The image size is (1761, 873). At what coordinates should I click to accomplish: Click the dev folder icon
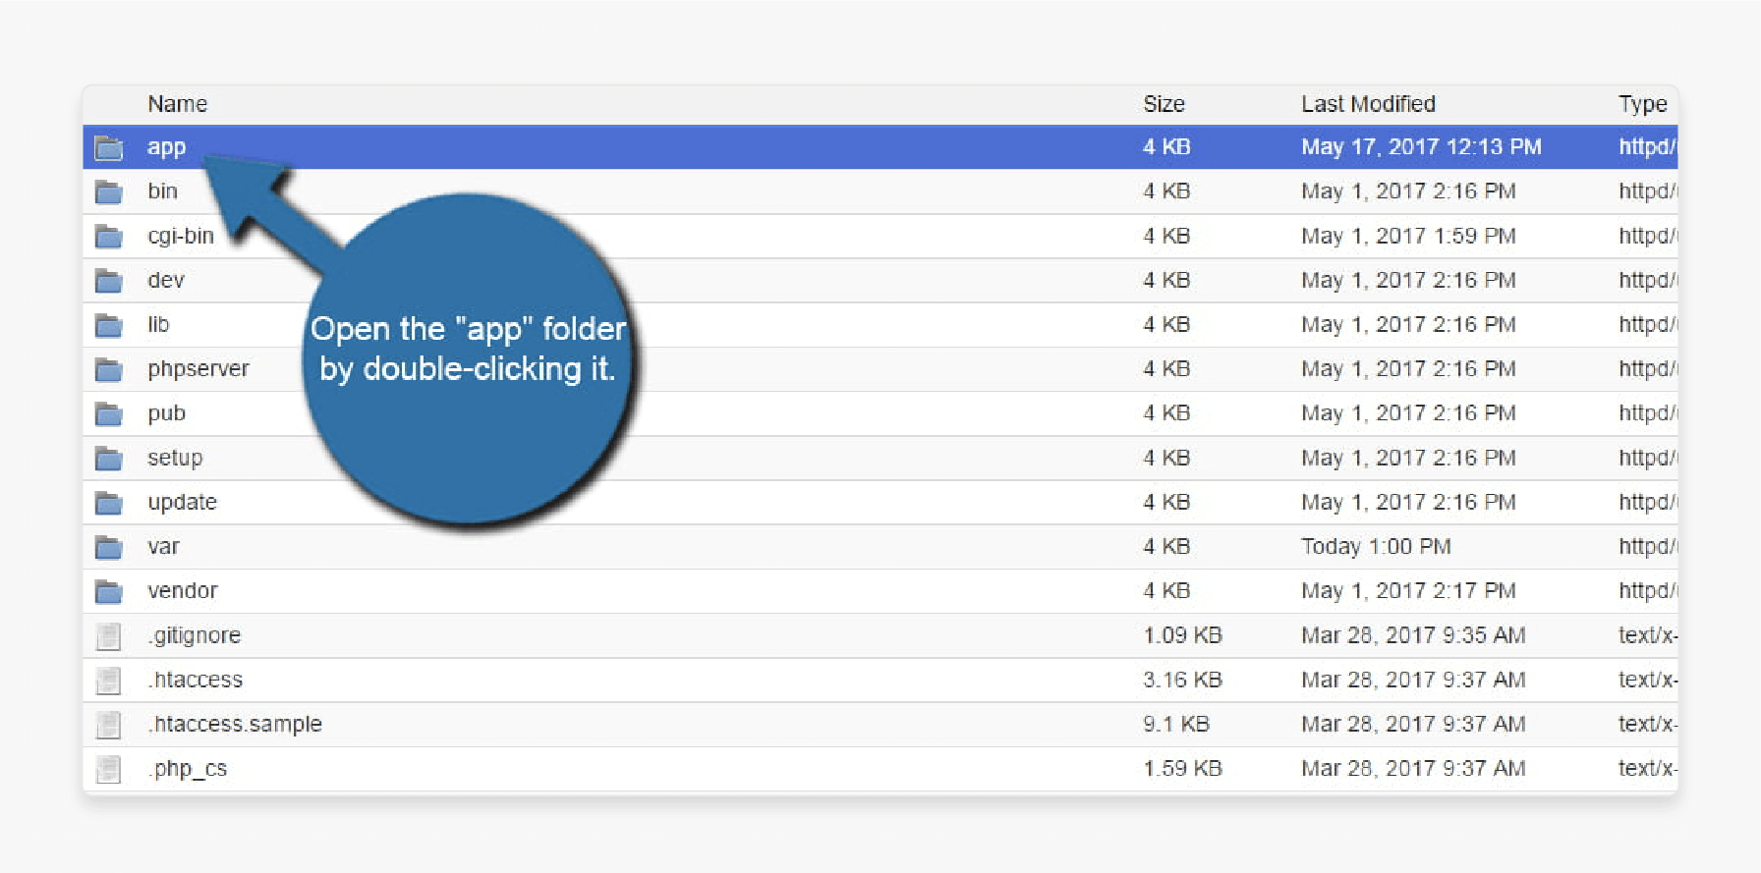tap(108, 281)
